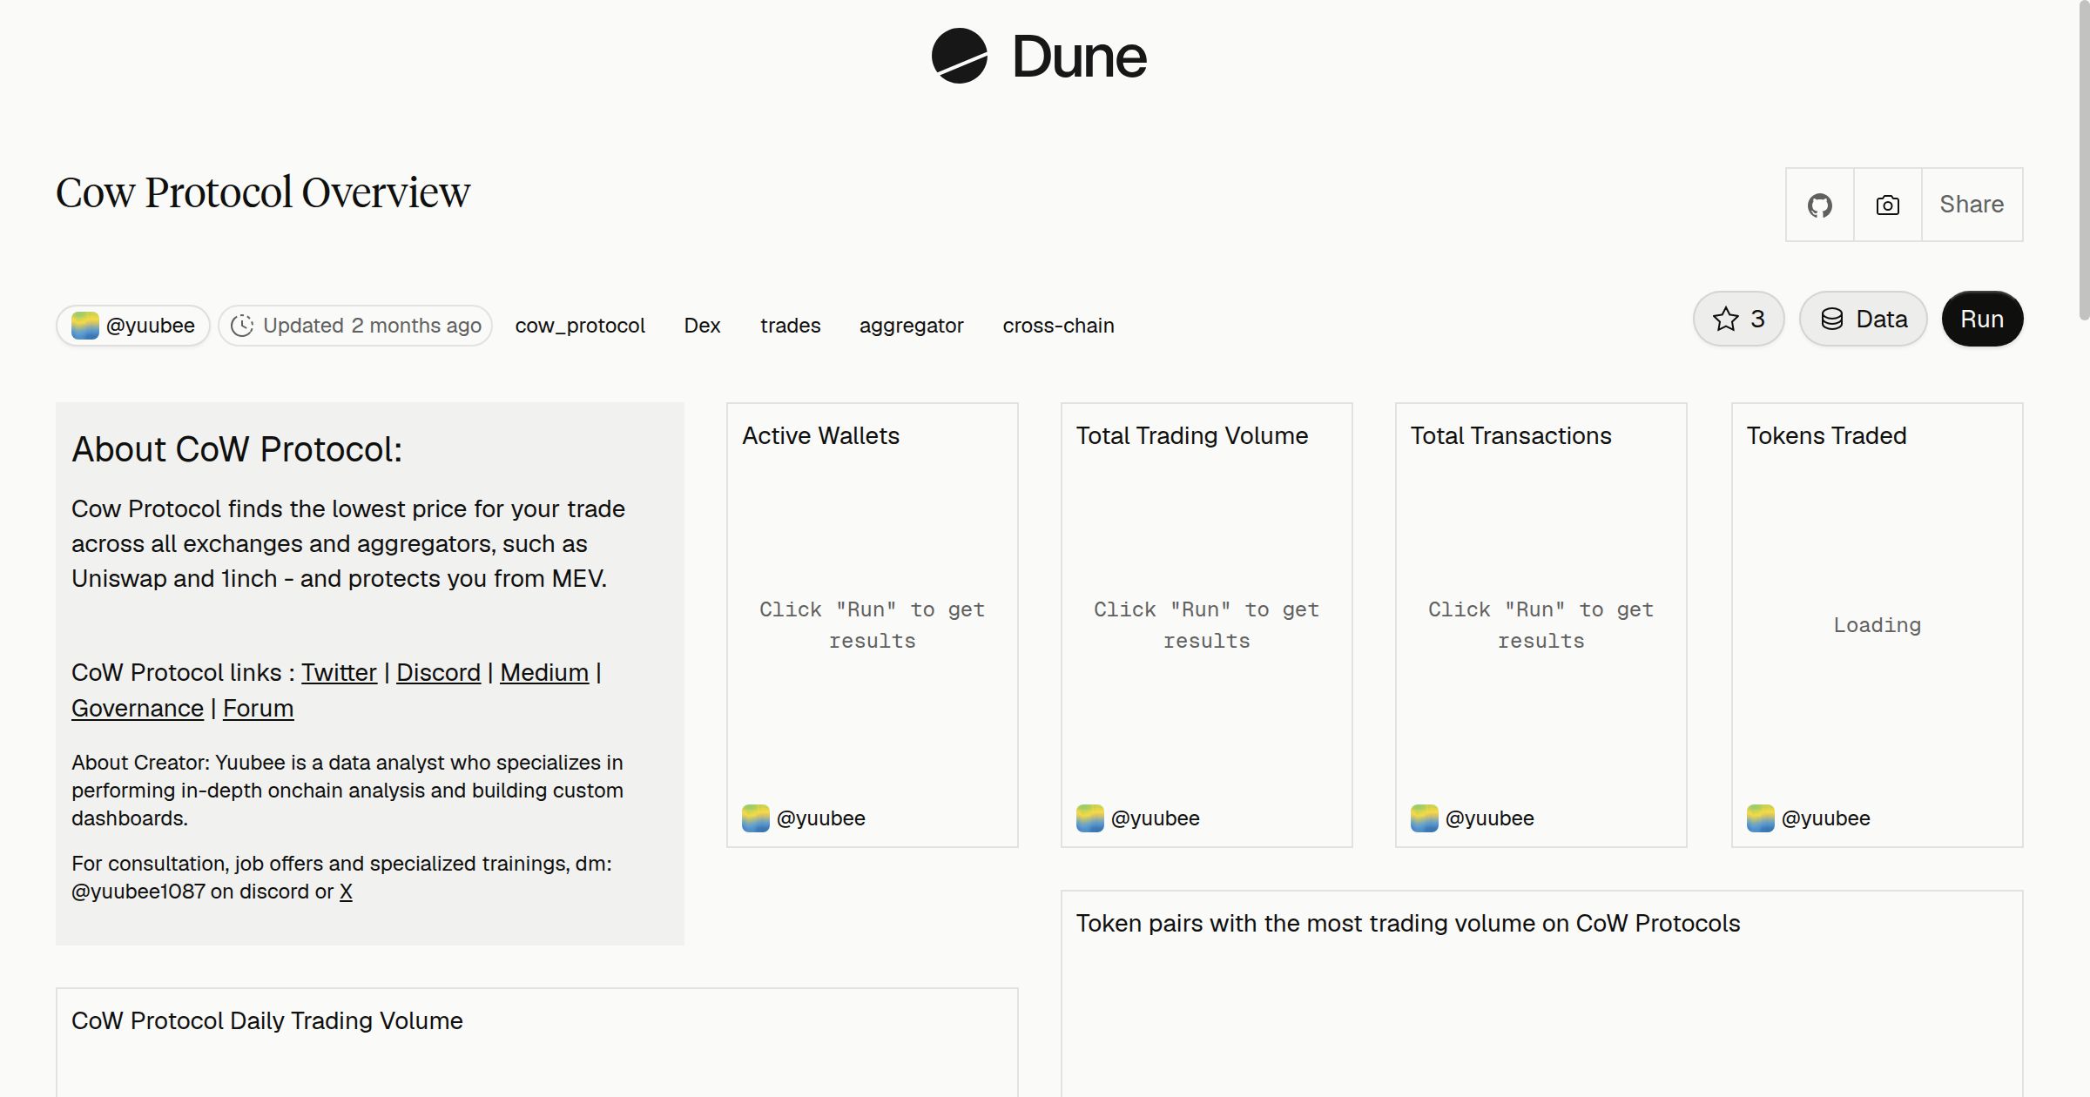Image resolution: width=2090 pixels, height=1097 pixels.
Task: Open the Discord link
Action: tap(438, 673)
